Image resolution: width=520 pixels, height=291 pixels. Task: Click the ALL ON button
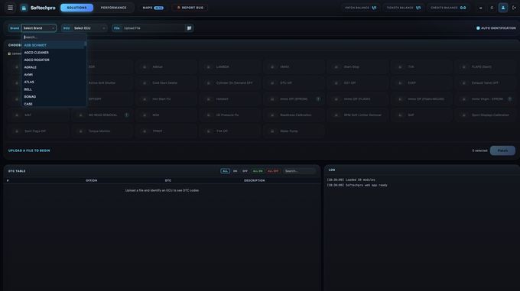(x=258, y=171)
